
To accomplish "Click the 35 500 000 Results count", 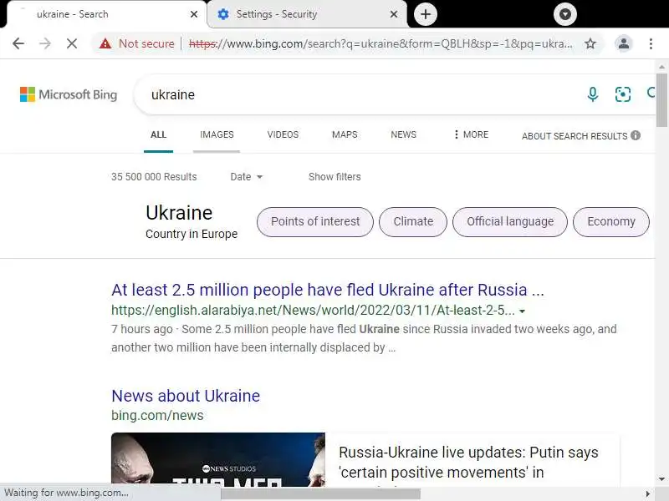I will click(154, 177).
